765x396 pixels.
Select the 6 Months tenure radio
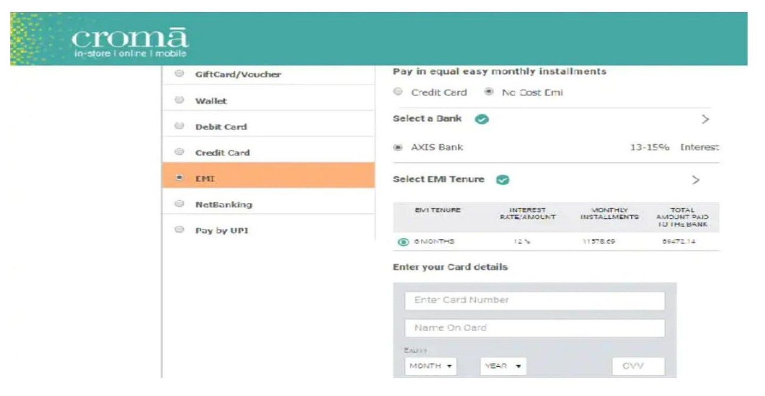pos(403,242)
